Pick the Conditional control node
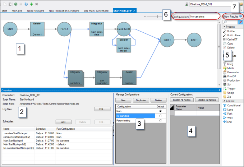 (234, 106)
